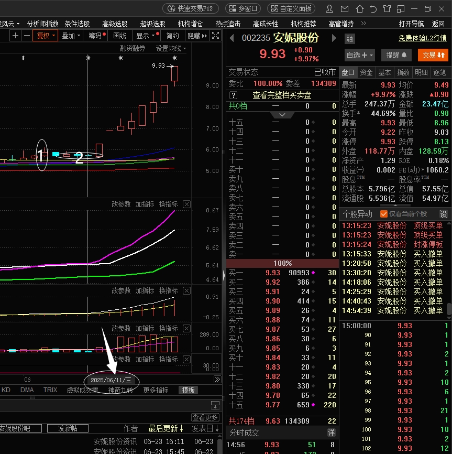This screenshot has width=452, height=454.
Task: Open 多窗口 multi-window button
Action: click(x=243, y=9)
